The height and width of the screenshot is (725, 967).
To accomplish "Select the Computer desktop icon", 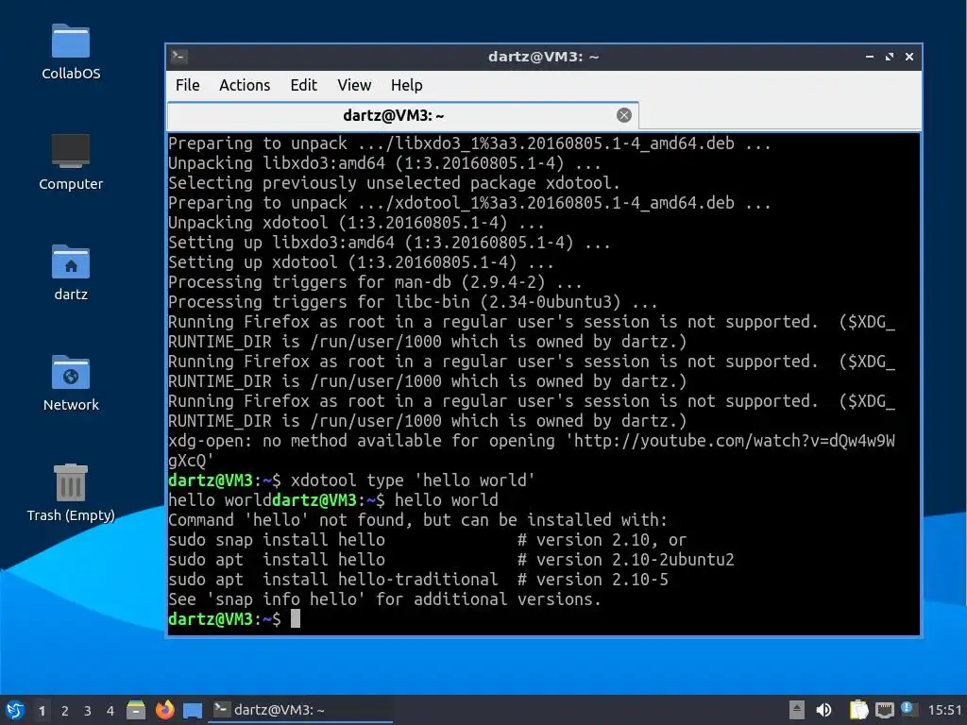I will click(x=71, y=162).
